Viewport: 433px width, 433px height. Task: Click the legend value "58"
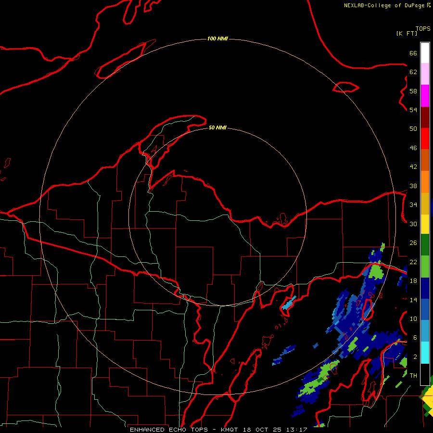point(413,91)
